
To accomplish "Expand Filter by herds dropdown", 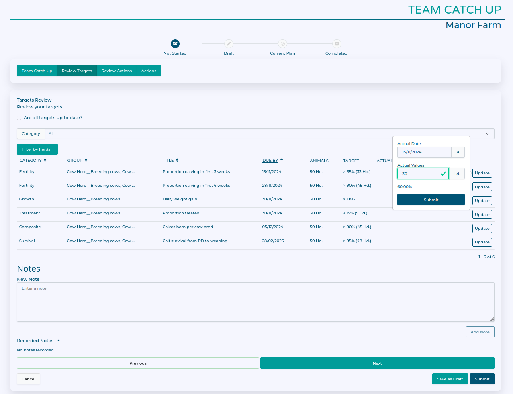I will click(37, 149).
